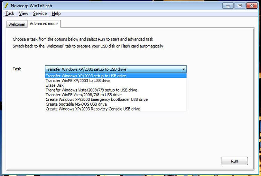This screenshot has width=261, height=176.
Task: Select Create Windows XP/2003 Recovery Console USB drive
Action: pos(116,109)
